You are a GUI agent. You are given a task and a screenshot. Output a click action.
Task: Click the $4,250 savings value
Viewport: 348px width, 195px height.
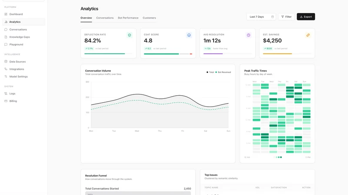272,41
